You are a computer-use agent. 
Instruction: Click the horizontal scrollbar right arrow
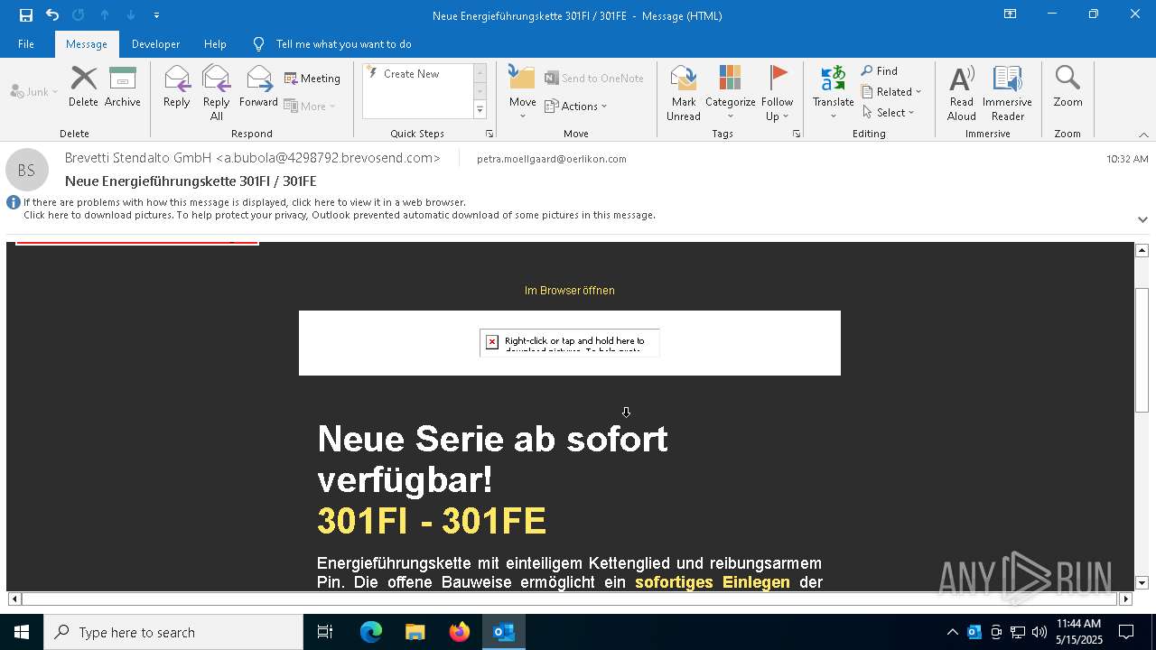(1125, 599)
